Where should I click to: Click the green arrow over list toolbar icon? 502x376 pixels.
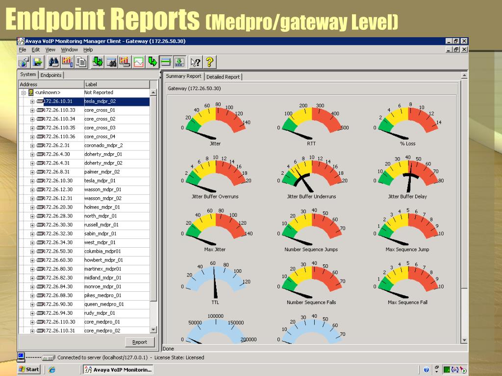click(x=98, y=62)
